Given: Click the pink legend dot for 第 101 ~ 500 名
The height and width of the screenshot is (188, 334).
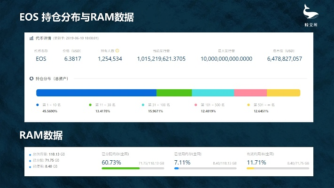Looking at the screenshot, I should pos(196,105).
